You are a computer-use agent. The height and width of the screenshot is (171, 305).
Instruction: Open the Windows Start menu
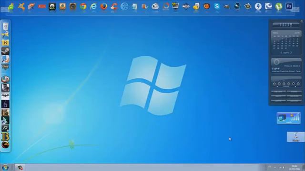5,167
